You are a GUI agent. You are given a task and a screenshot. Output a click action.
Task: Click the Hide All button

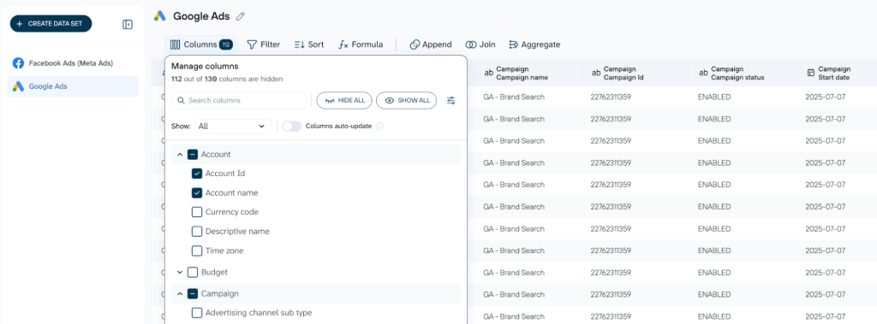point(344,101)
